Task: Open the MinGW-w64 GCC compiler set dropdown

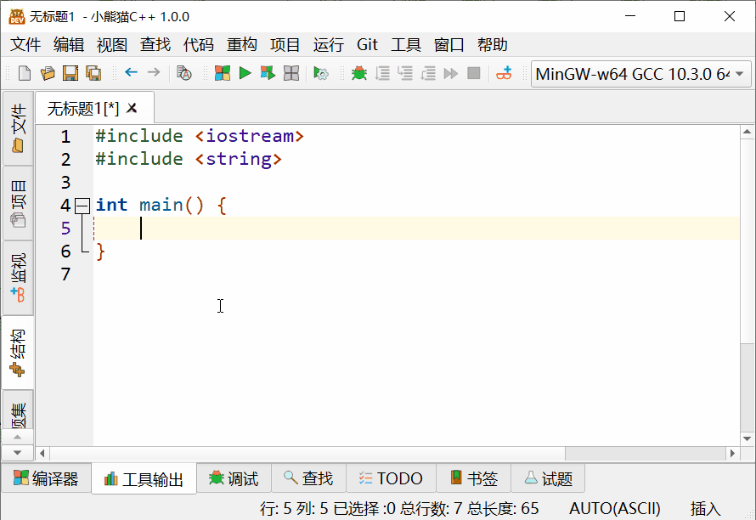Action: coord(640,74)
